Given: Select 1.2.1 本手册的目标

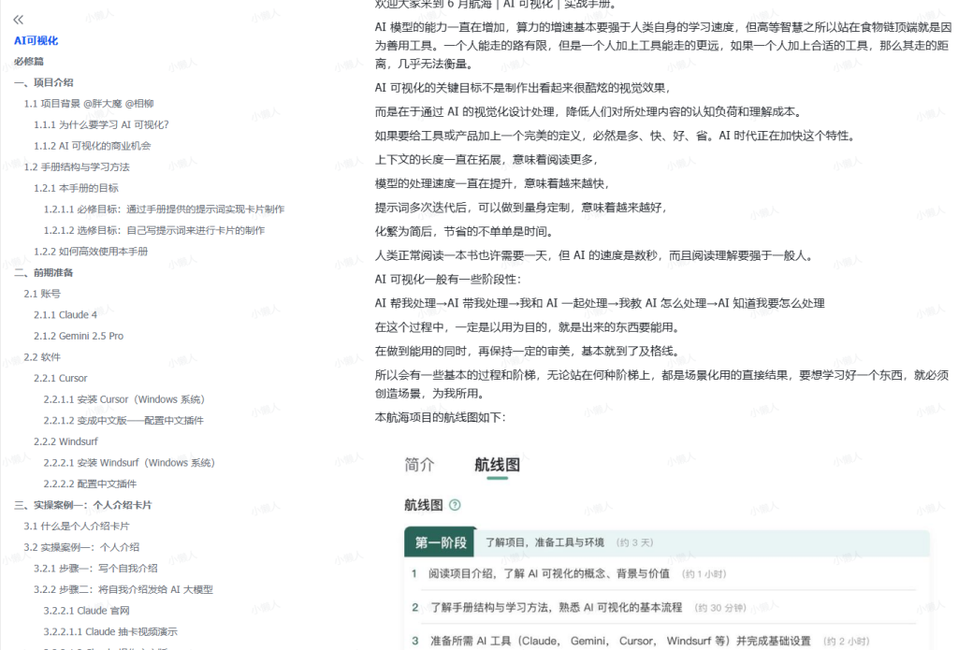Looking at the screenshot, I should pyautogui.click(x=76, y=188).
